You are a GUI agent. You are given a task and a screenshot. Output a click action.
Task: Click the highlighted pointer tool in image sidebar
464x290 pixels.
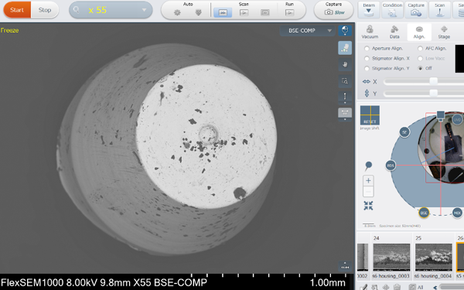(345, 48)
